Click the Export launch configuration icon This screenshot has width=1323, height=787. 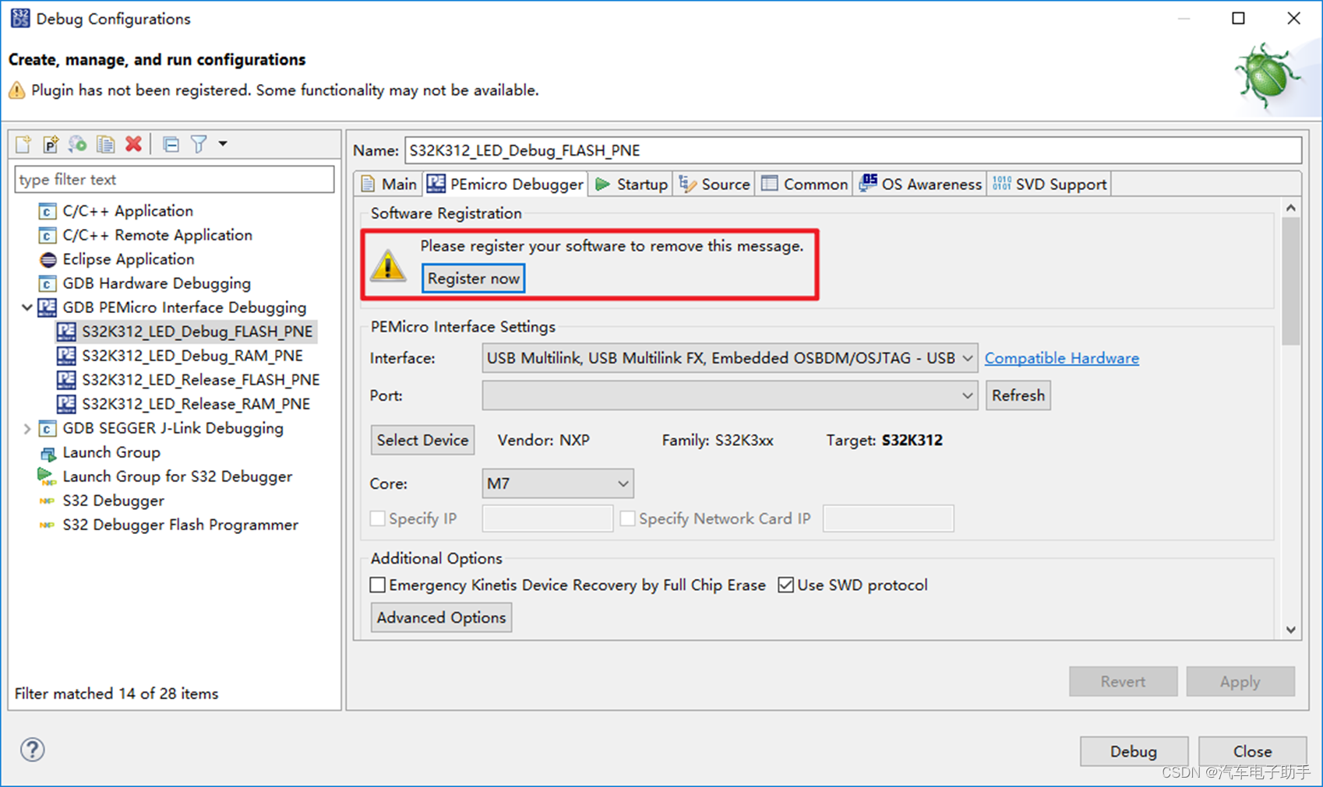point(77,144)
